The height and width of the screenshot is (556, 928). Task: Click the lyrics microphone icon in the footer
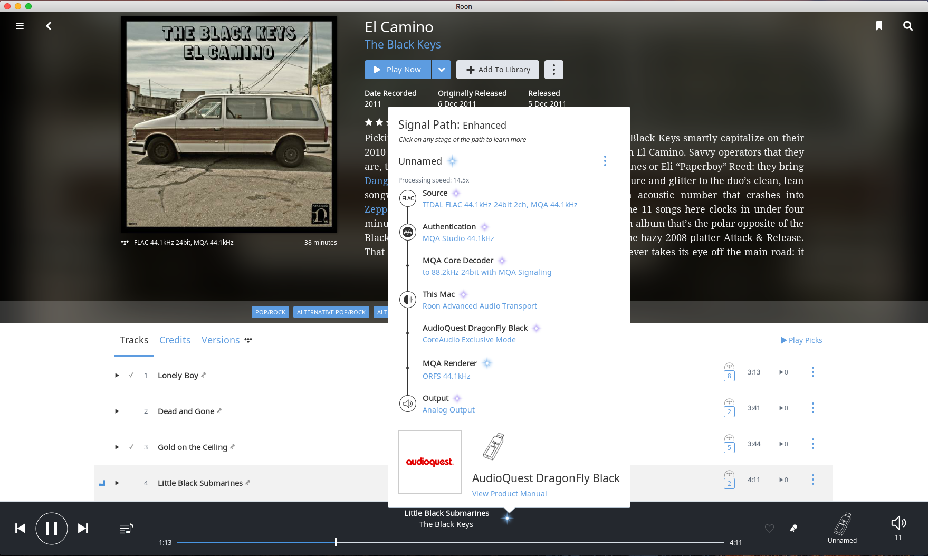click(793, 528)
